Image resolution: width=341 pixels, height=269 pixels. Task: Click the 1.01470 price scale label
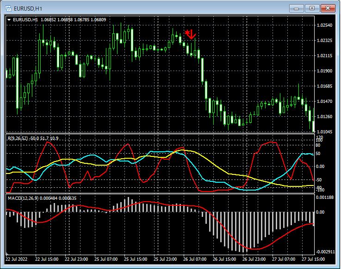(325, 102)
